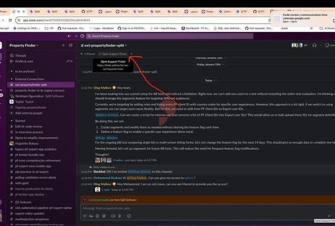Click the sidebar filter icon
The width and height of the screenshot is (335, 226).
(64, 45)
